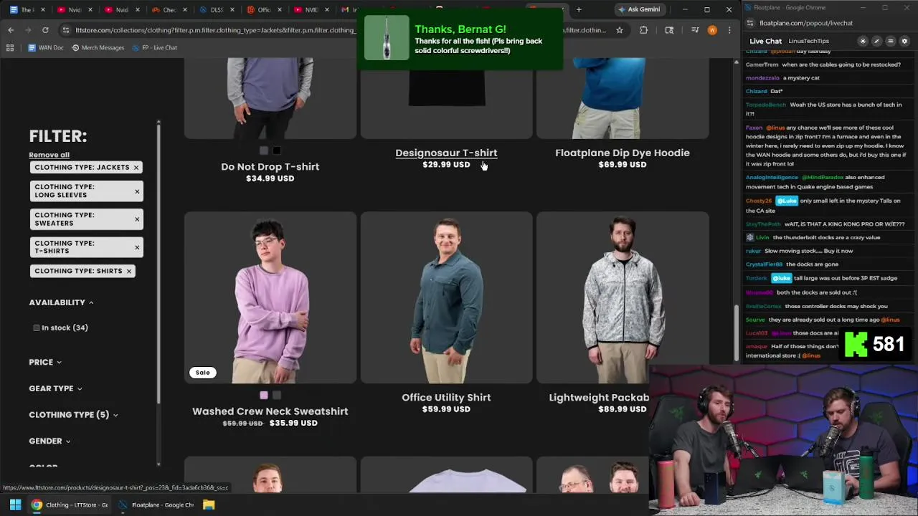Select black swatch for Do Not Drop T-shirt
Image resolution: width=918 pixels, height=516 pixels.
tap(277, 150)
